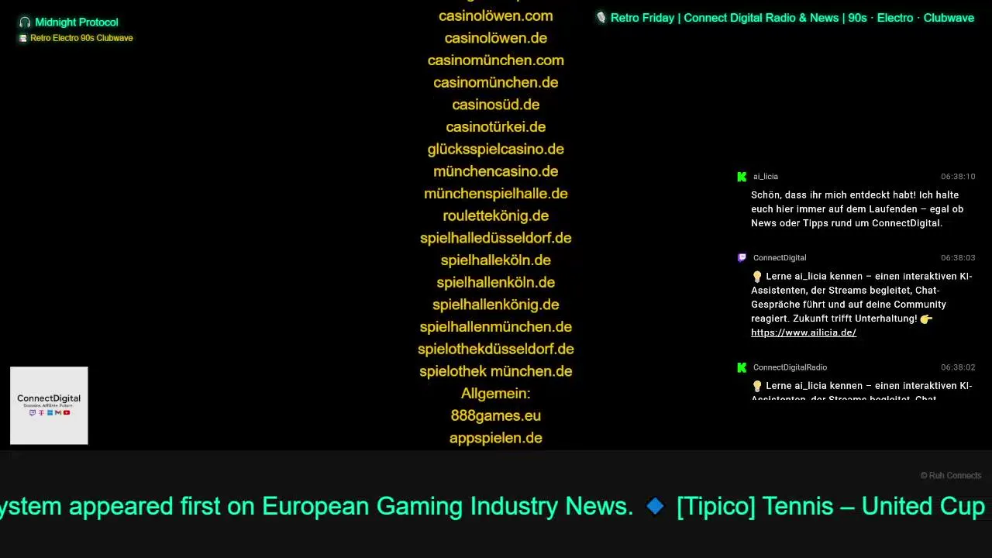Click the Retro Friday Connect Digital Radio headline
The width and height of the screenshot is (992, 558).
pos(792,18)
